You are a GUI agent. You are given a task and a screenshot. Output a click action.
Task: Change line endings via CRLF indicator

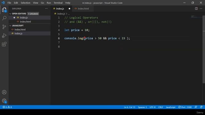click(x=160, y=107)
